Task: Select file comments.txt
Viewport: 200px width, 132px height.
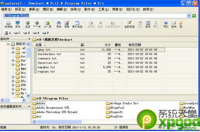Action: [x=47, y=58]
